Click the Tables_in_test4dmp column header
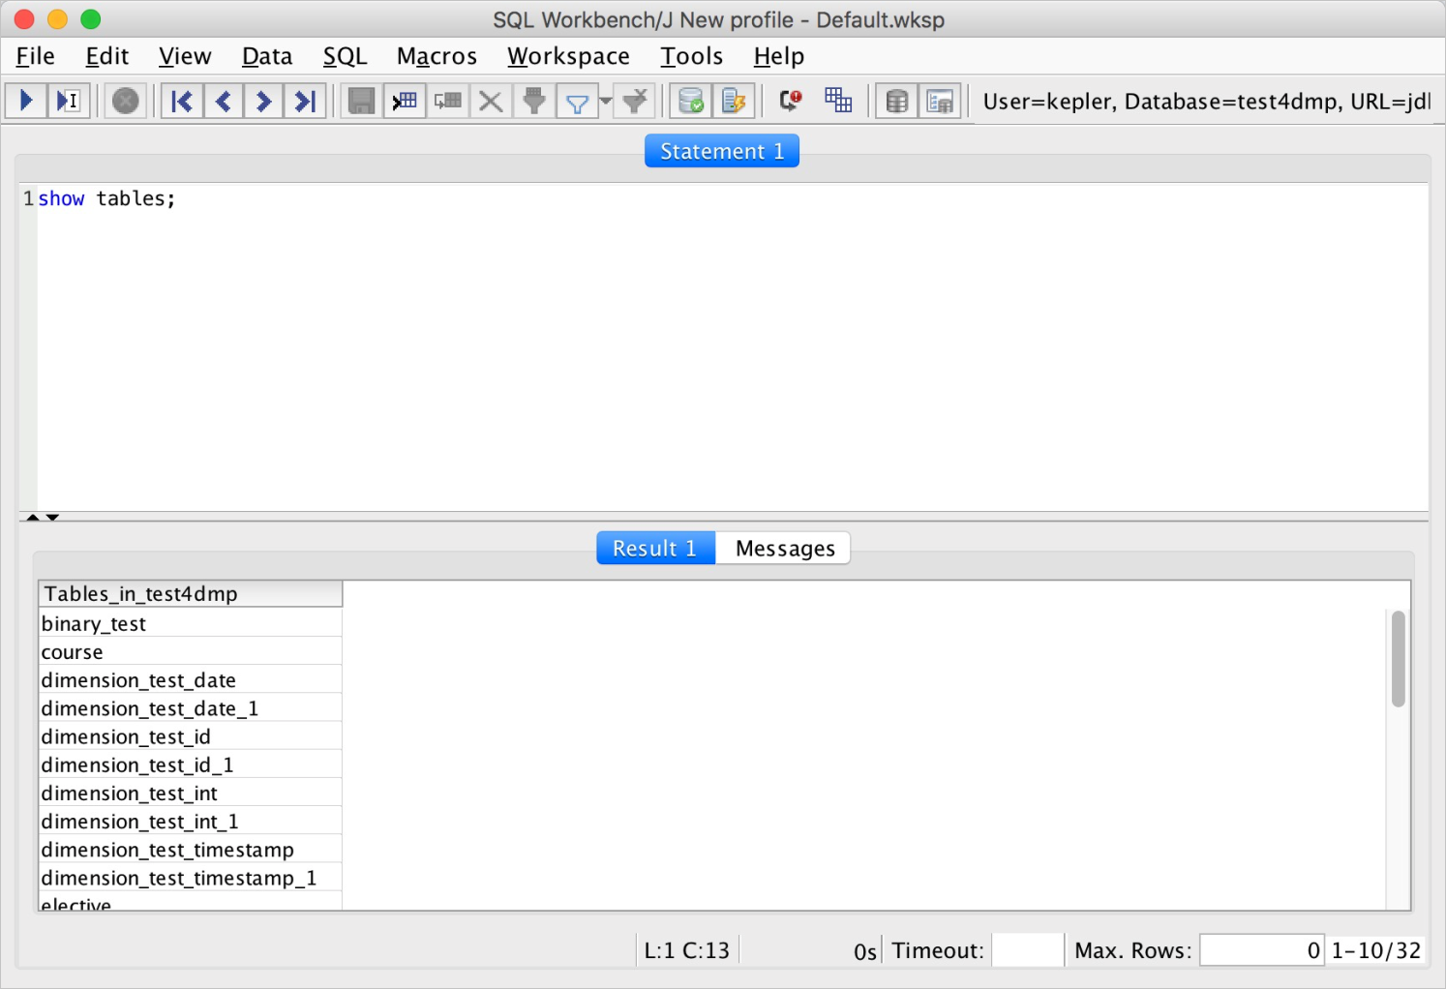This screenshot has height=989, width=1446. click(x=191, y=594)
